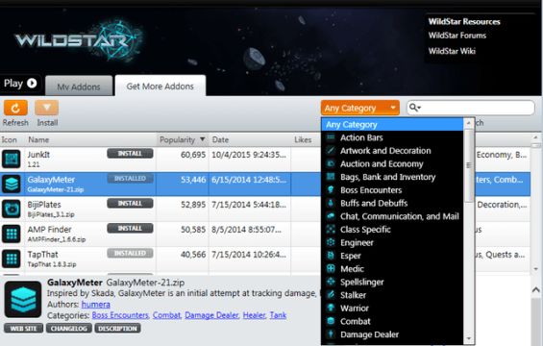Screen dimensions: 543x346
Task: Click the Stalker category icon
Action: click(x=331, y=295)
